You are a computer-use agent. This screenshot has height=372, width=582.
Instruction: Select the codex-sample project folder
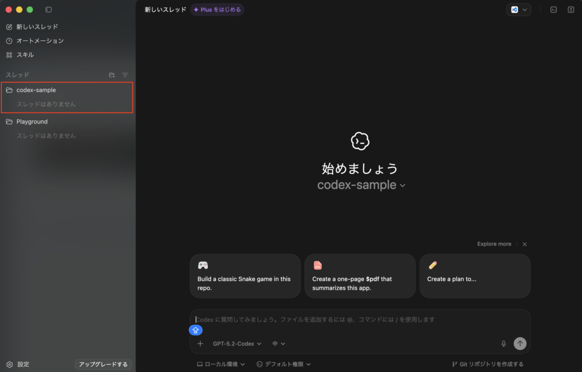pos(36,90)
